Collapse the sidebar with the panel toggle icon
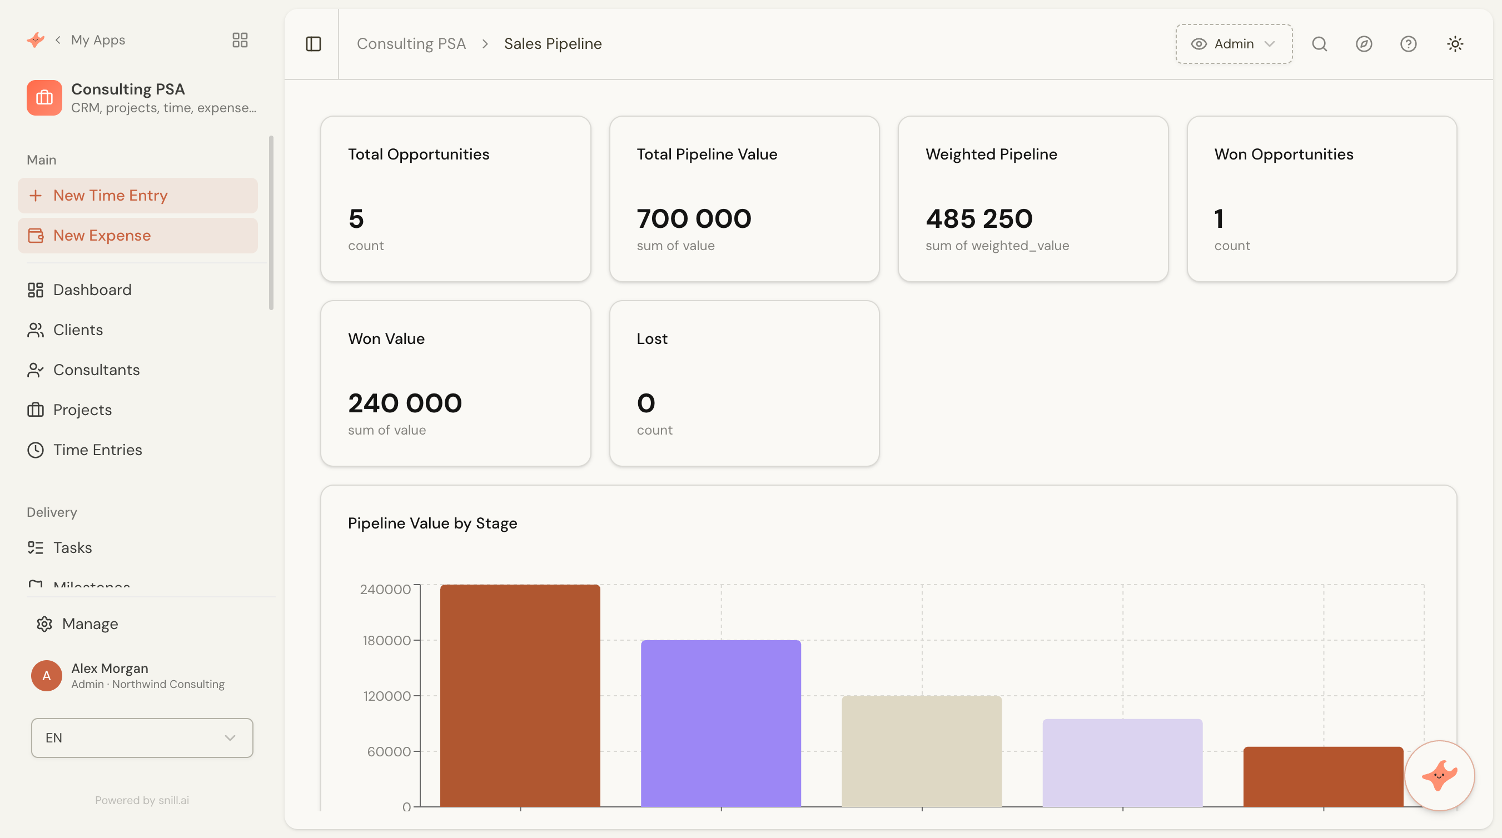1502x838 pixels. pos(313,44)
